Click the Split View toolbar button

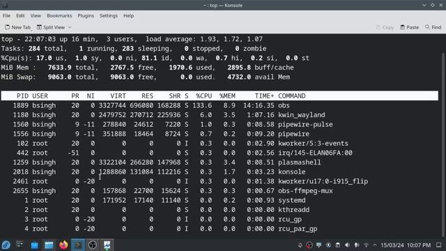51,27
